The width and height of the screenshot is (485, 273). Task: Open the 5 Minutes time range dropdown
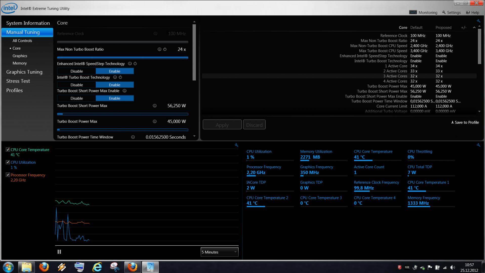pyautogui.click(x=219, y=252)
